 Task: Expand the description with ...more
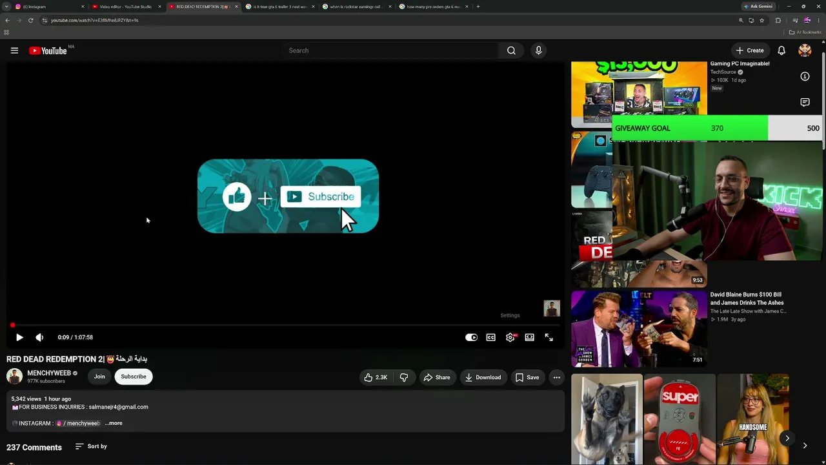(x=114, y=423)
